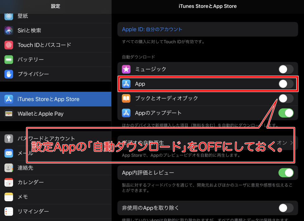Tap the App Store icon in App row
The width and height of the screenshot is (304, 221).
(126, 84)
